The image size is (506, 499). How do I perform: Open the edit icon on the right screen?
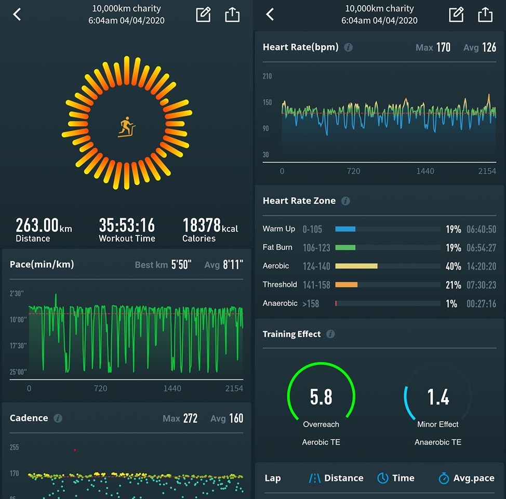tap(456, 15)
